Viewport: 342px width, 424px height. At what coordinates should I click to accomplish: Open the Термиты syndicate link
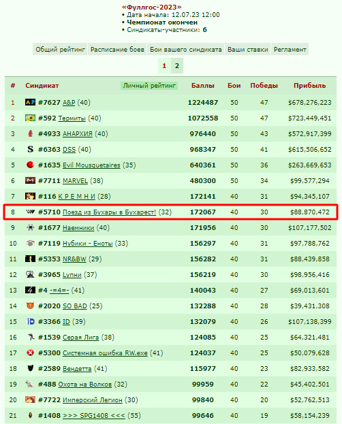[x=72, y=118]
